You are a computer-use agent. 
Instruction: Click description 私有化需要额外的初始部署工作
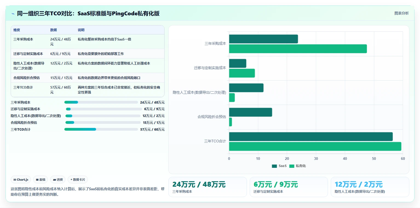click(x=101, y=54)
